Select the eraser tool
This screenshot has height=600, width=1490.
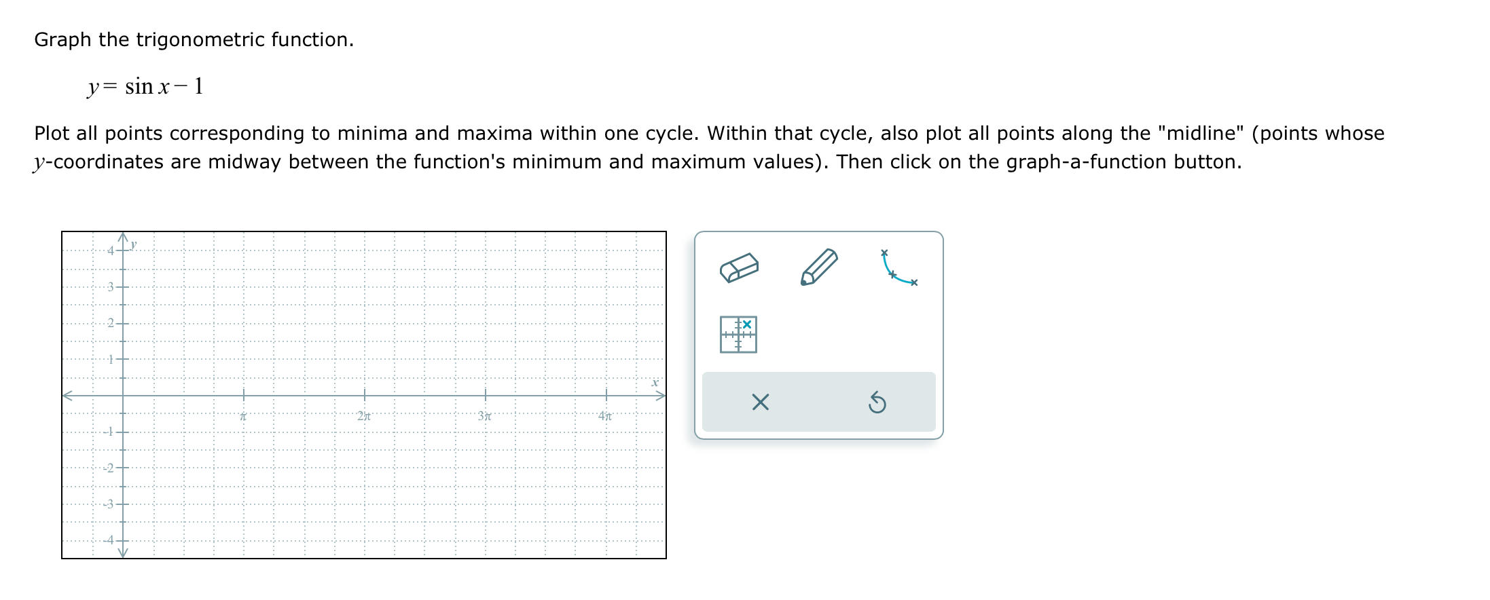(739, 268)
